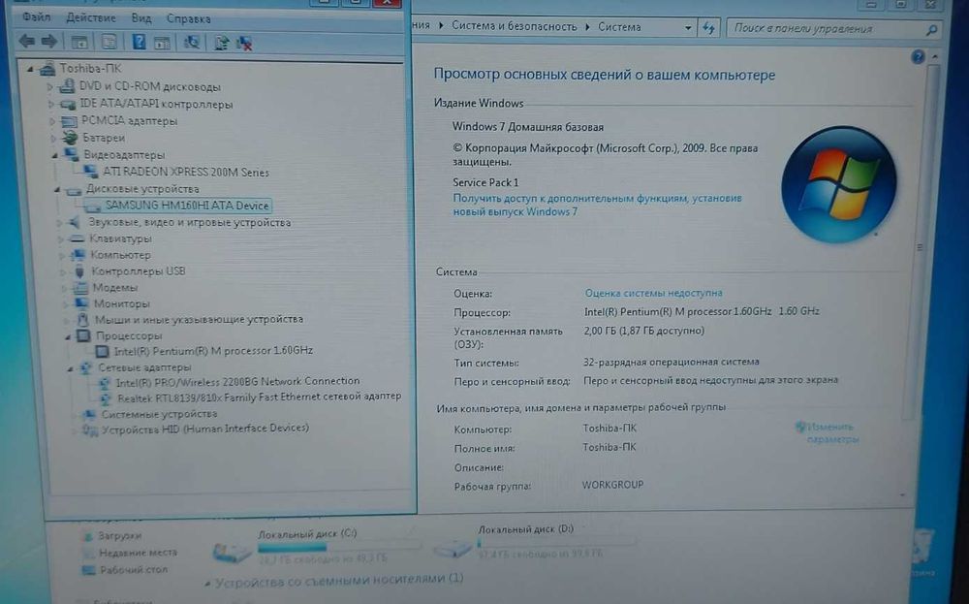Collapse the Процессоры node

click(68, 336)
